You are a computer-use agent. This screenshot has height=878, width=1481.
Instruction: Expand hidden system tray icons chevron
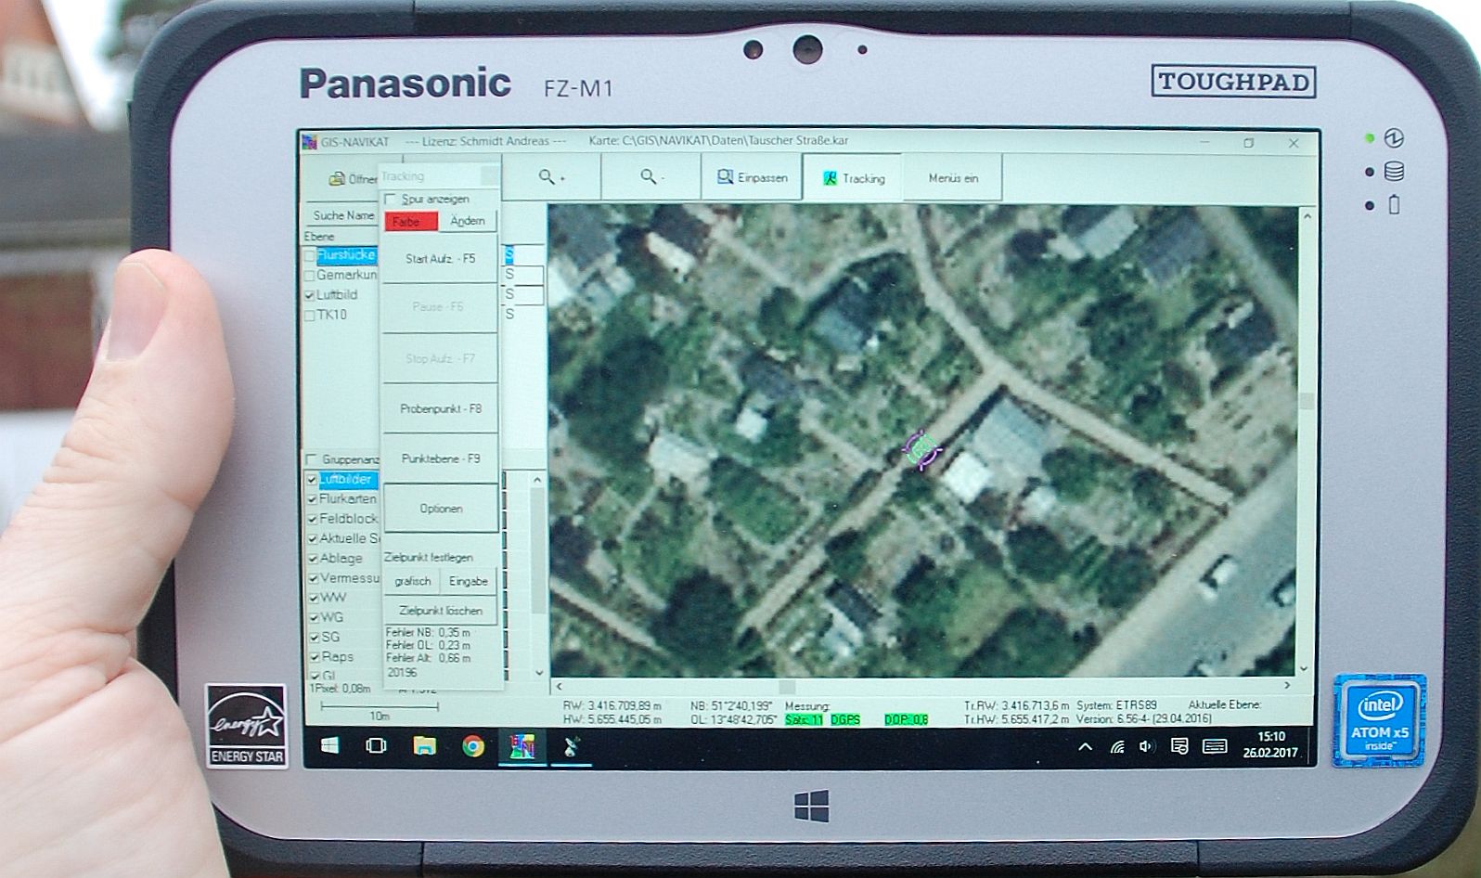1084,747
